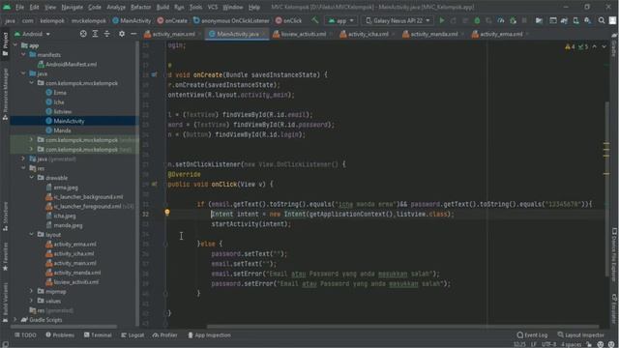Open project panel settings gear
619x348 pixels.
tap(122, 34)
